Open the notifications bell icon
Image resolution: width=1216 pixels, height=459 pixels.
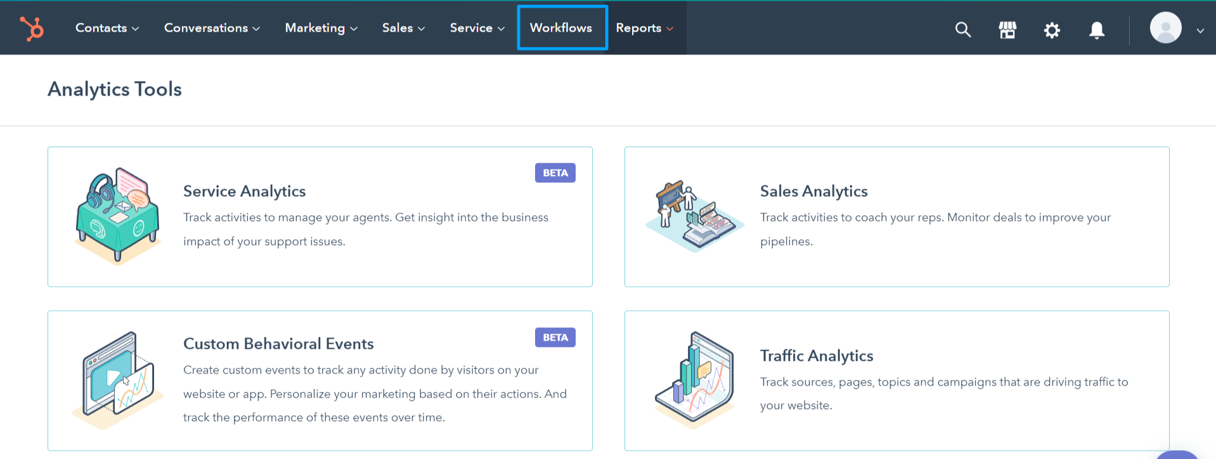1097,30
